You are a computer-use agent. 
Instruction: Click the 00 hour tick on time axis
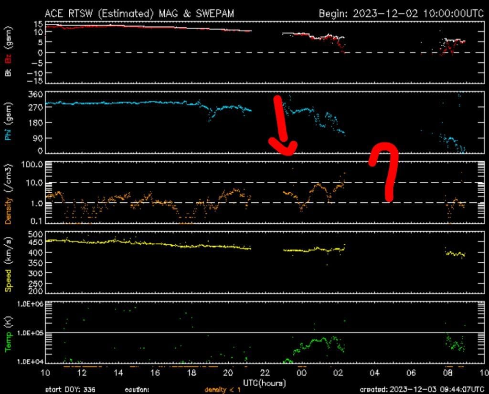pos(301,373)
